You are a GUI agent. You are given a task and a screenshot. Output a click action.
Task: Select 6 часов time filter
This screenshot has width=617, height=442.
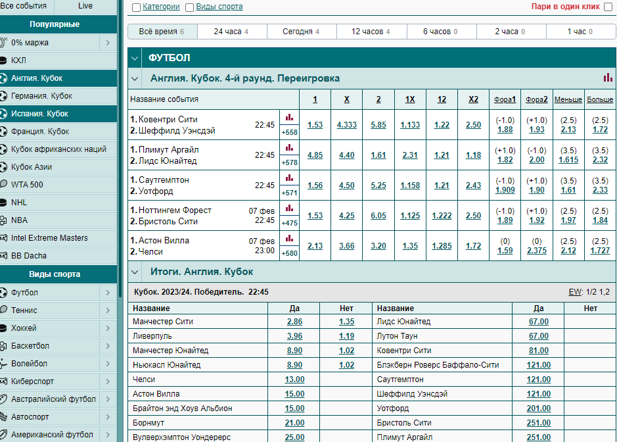click(x=442, y=32)
